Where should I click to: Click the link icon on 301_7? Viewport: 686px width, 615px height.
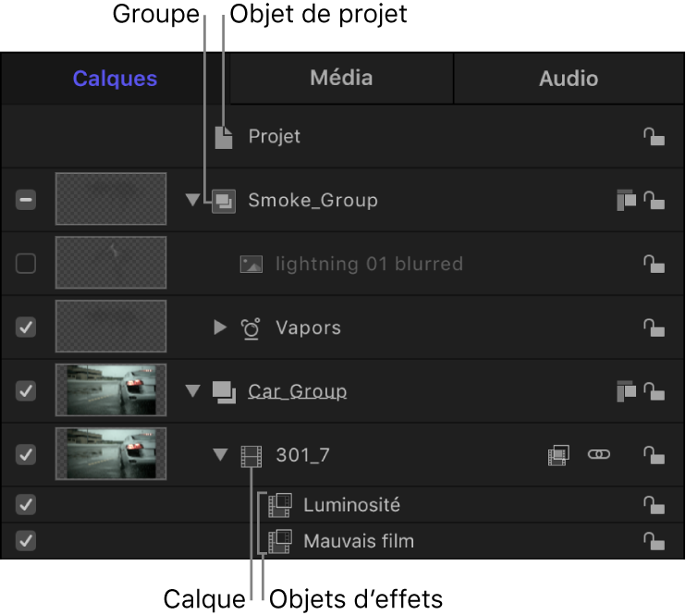599,455
